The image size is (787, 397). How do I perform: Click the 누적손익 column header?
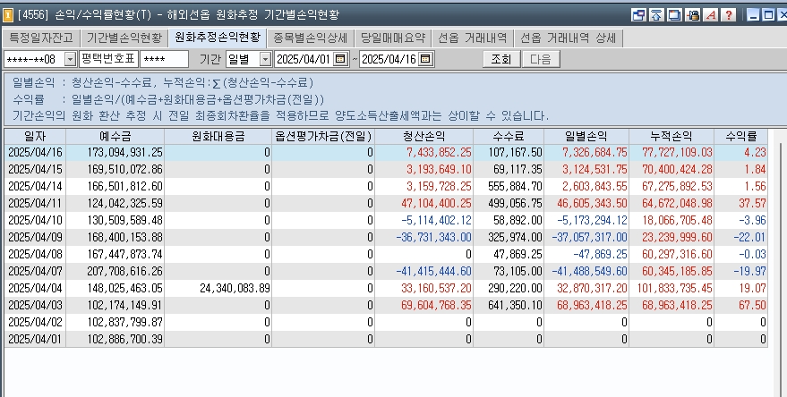tap(672, 136)
